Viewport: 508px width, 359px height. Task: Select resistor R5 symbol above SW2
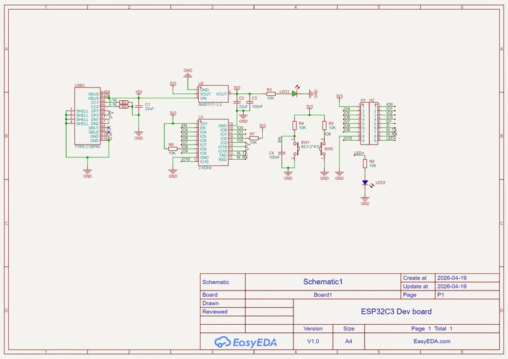[324, 126]
